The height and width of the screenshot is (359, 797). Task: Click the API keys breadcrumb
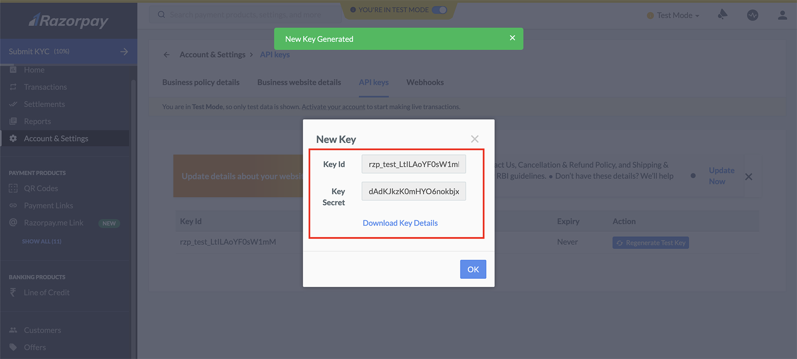(x=275, y=54)
